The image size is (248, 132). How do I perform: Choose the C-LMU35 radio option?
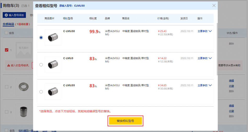click(x=41, y=92)
